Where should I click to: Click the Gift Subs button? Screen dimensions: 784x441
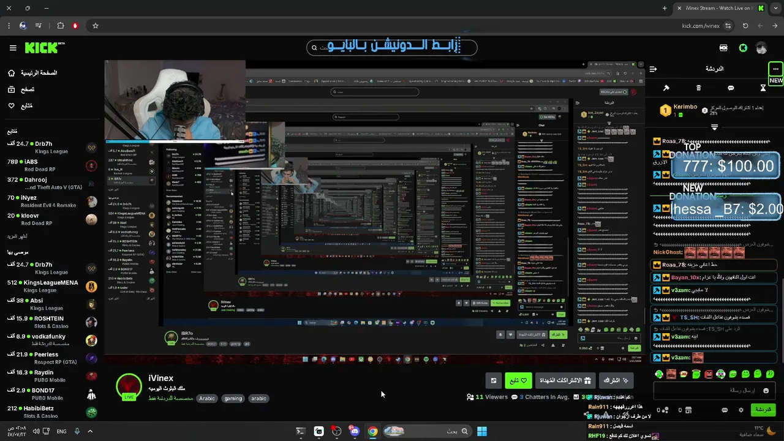tap(565, 380)
